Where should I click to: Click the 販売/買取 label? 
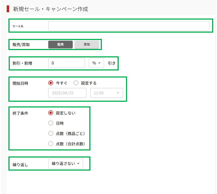click(21, 45)
